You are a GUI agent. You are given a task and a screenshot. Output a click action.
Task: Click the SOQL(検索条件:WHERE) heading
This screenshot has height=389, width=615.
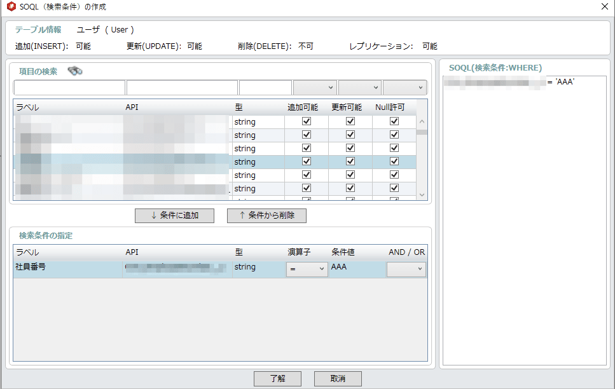click(x=495, y=68)
